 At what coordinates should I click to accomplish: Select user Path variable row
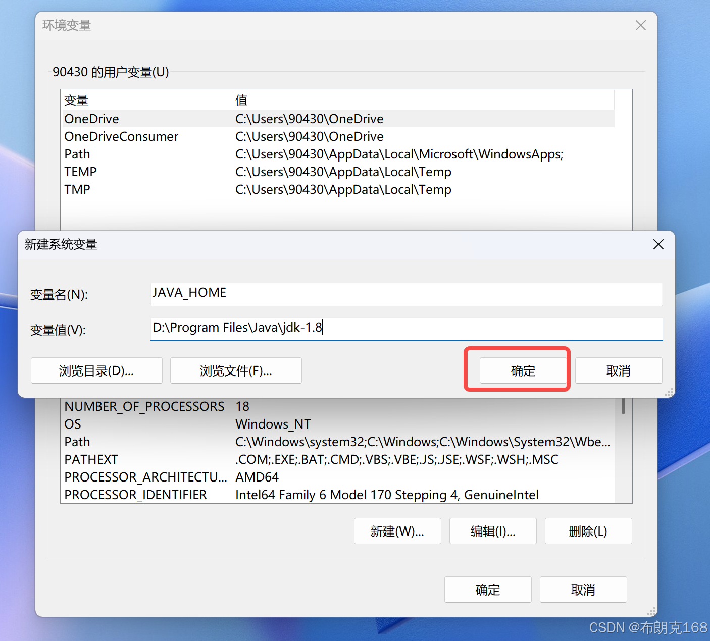pos(337,154)
